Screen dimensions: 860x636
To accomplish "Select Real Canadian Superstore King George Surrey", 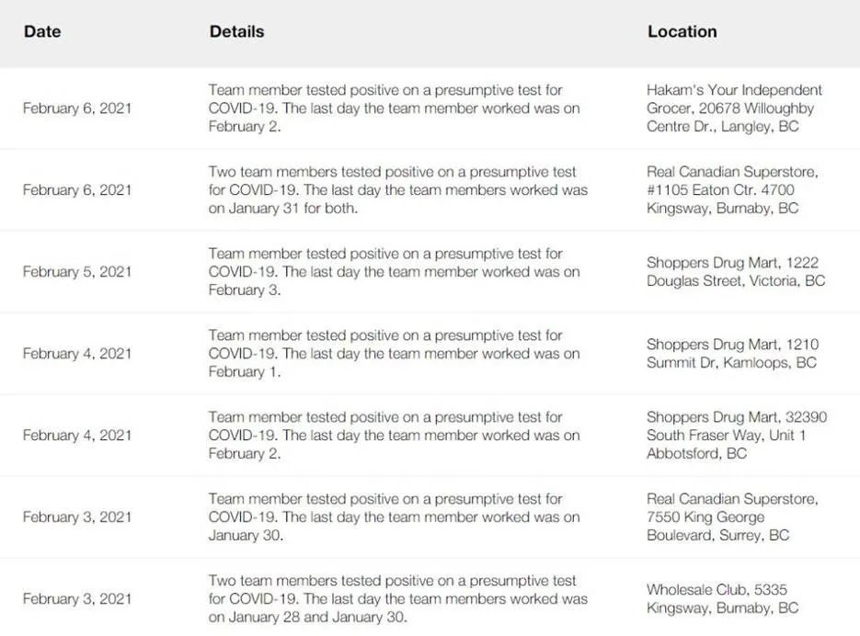I will pos(732,517).
